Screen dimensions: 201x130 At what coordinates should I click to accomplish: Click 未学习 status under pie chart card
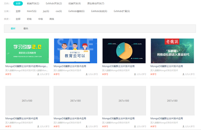(x=105, y=74)
